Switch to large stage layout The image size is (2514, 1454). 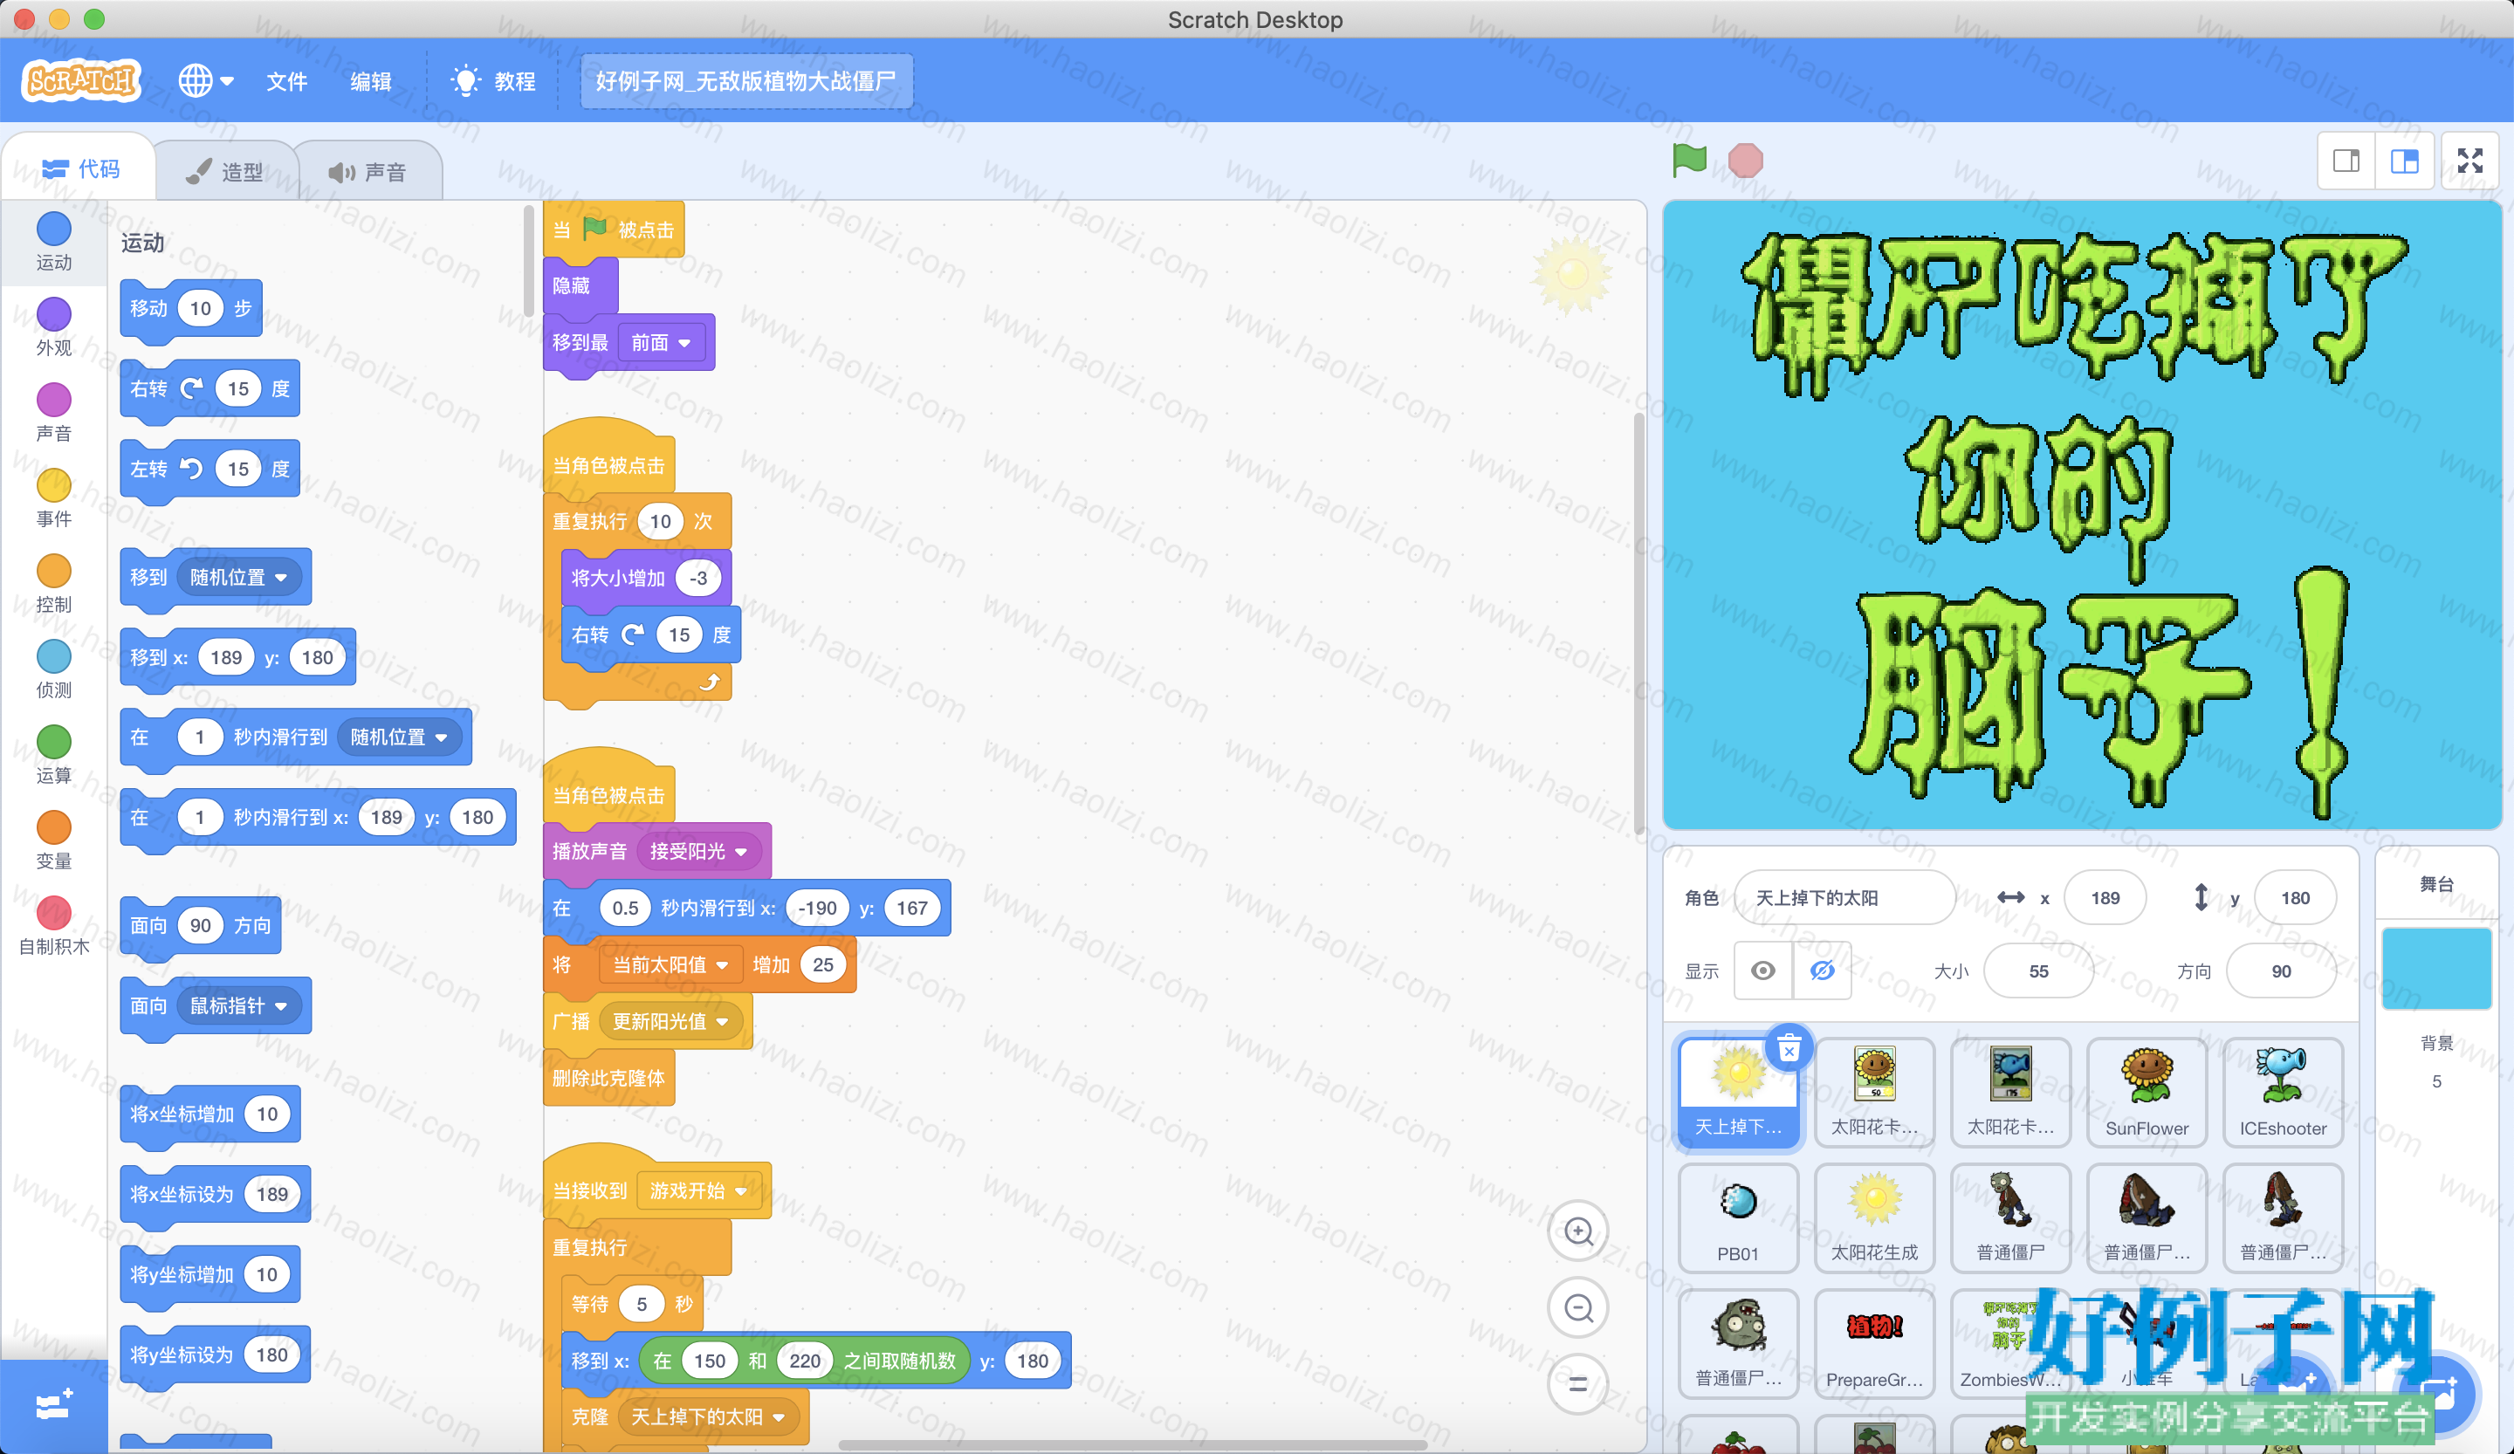(2404, 161)
